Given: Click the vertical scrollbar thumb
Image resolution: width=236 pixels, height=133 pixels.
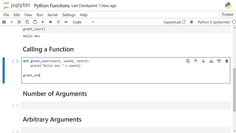Looking at the screenshot, I should [235, 90].
